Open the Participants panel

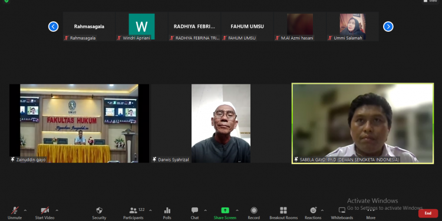(x=133, y=213)
